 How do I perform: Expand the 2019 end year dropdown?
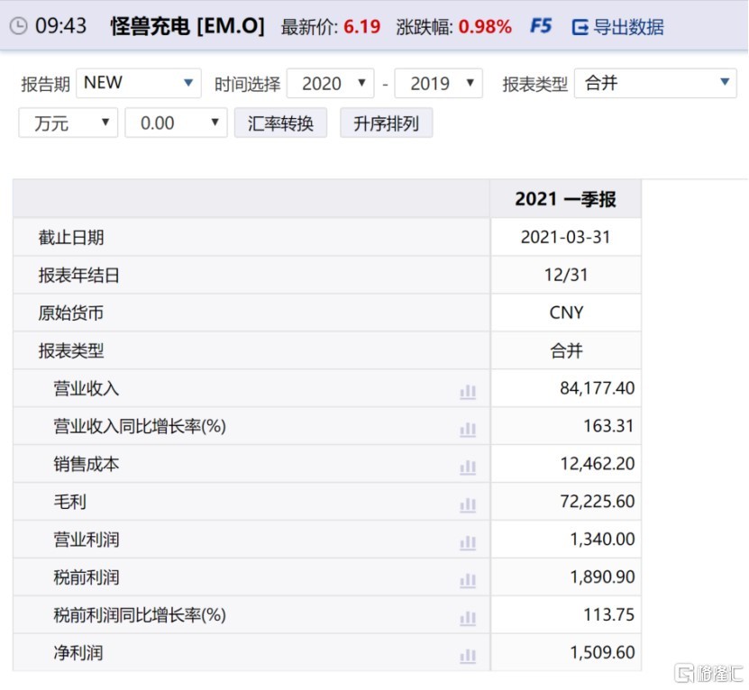438,84
